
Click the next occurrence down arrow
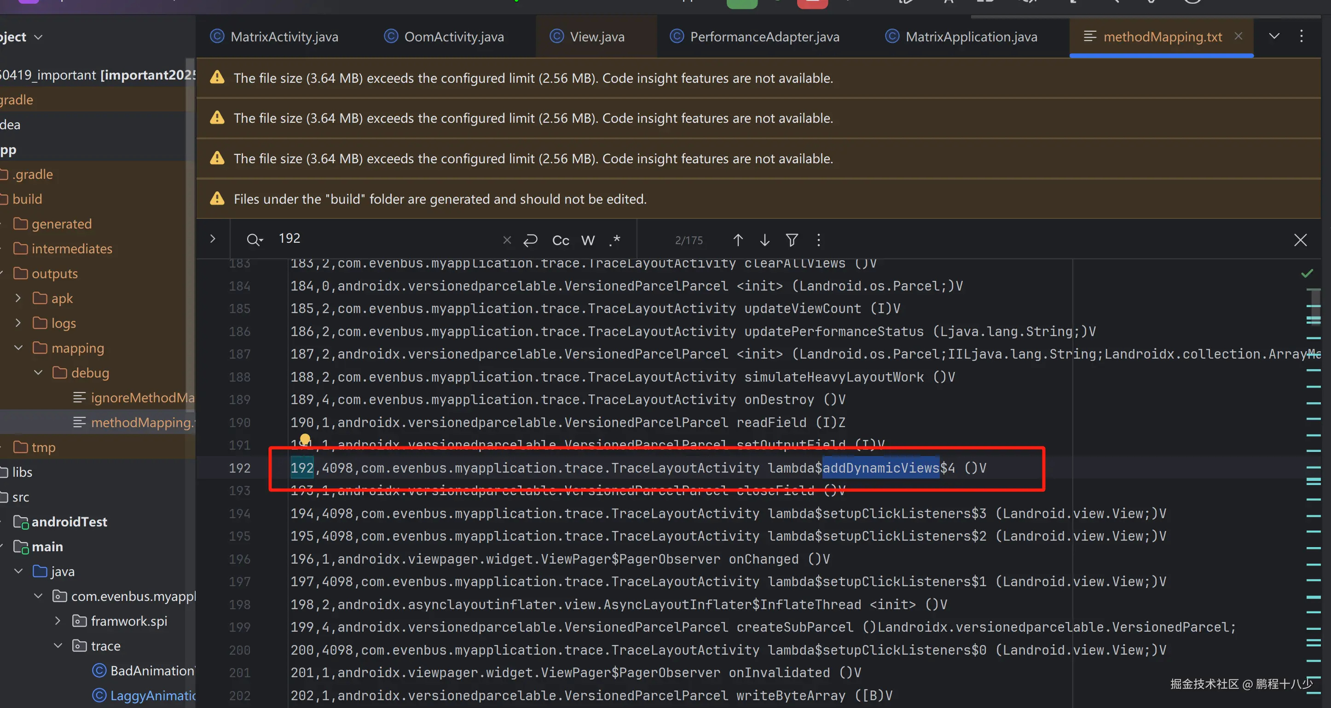tap(765, 240)
